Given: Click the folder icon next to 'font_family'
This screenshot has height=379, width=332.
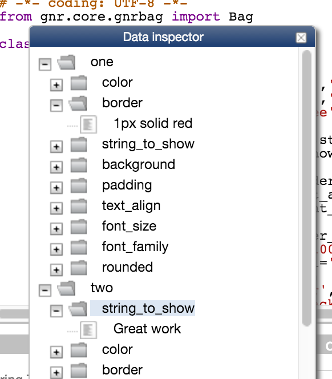Looking at the screenshot, I should [x=79, y=247].
